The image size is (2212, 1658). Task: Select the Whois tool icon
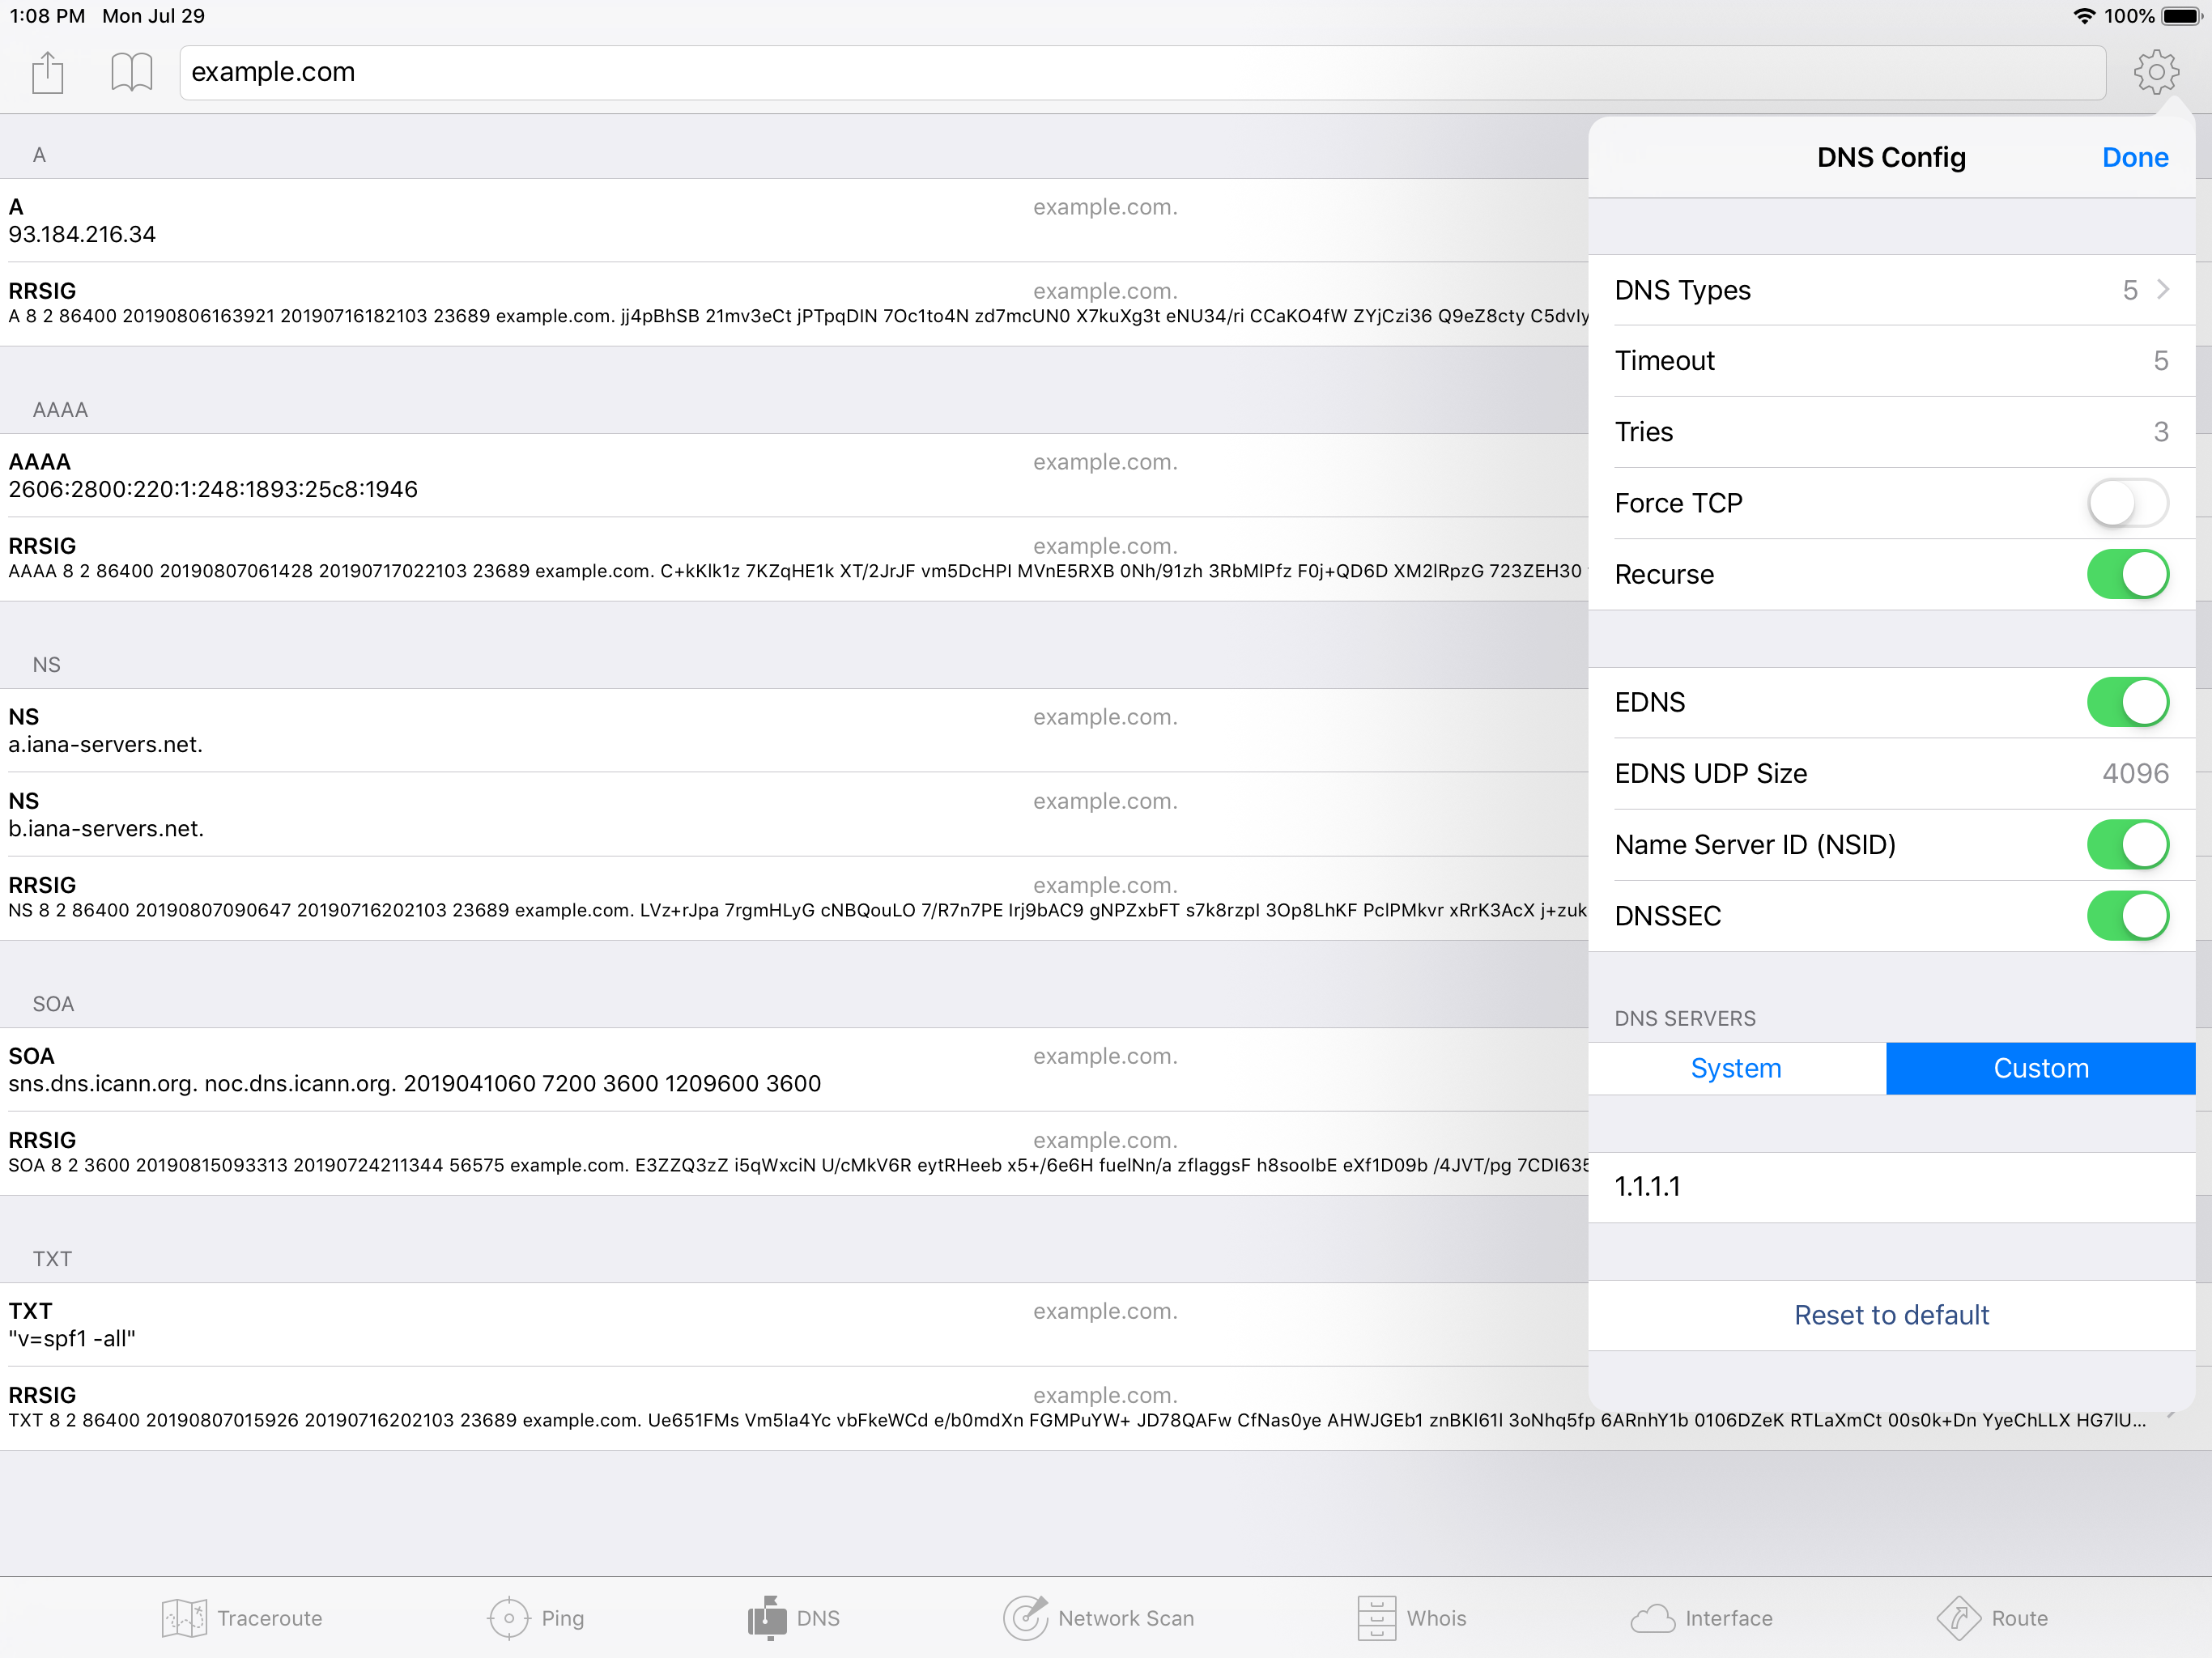[1376, 1617]
